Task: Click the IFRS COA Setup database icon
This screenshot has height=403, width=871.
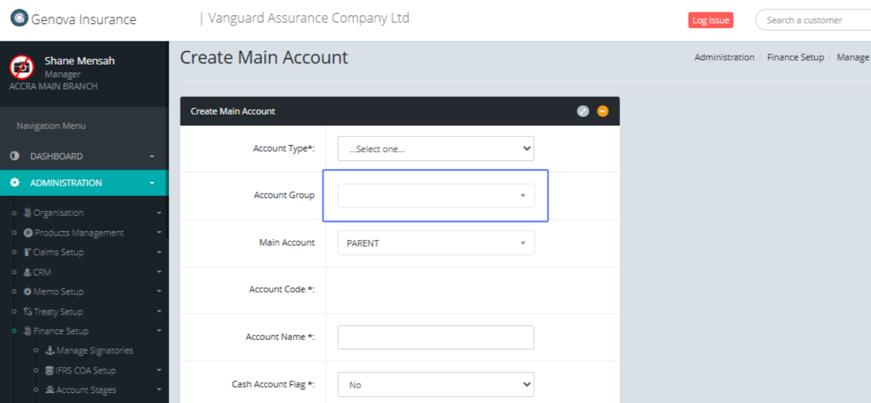Action: pos(50,370)
